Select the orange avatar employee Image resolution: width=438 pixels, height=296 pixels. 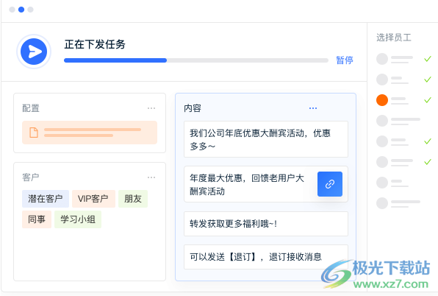tap(382, 100)
